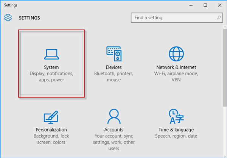Open the Network & Internet globe icon
The image size is (227, 158).
coord(176,54)
